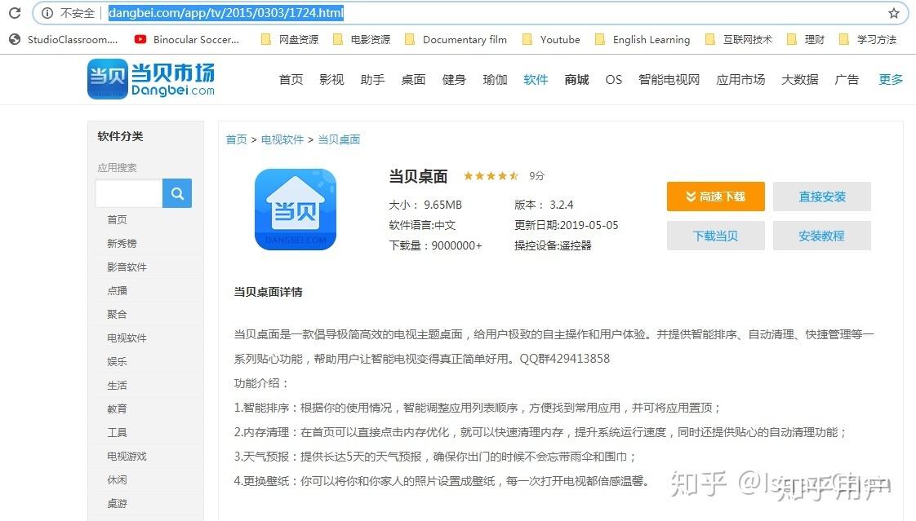916x521 pixels.
Task: Open 桌面 in the top navigation
Action: pos(413,79)
